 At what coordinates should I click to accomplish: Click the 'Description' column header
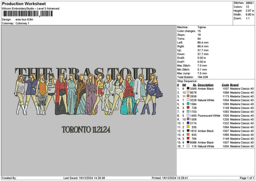coord(205,85)
